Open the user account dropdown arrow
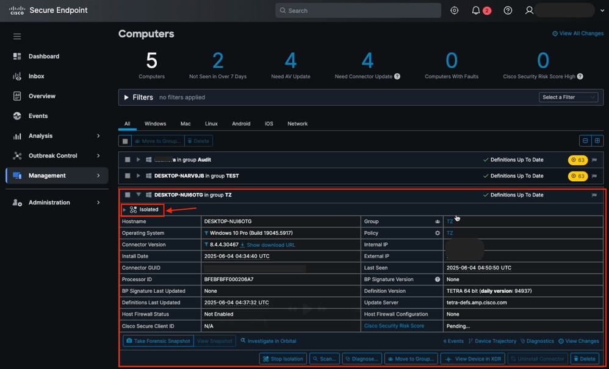The width and height of the screenshot is (609, 369). [x=602, y=11]
